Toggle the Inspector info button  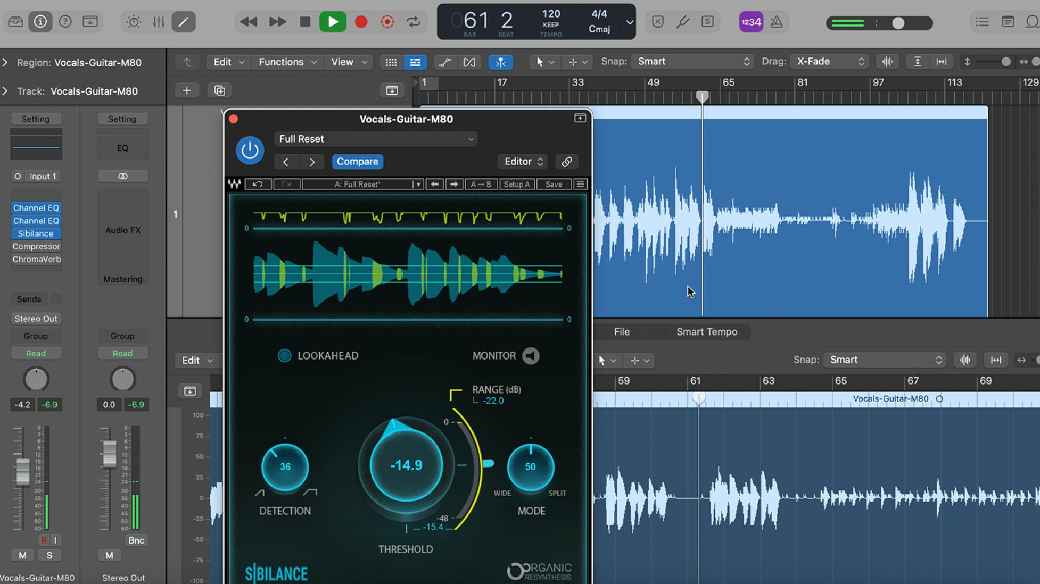[40, 22]
